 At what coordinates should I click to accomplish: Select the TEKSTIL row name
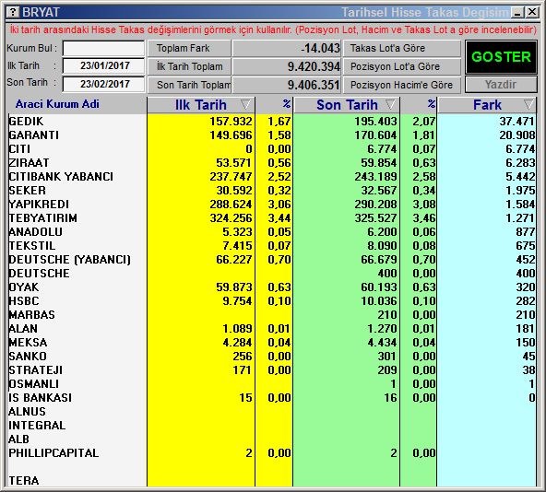coord(32,246)
